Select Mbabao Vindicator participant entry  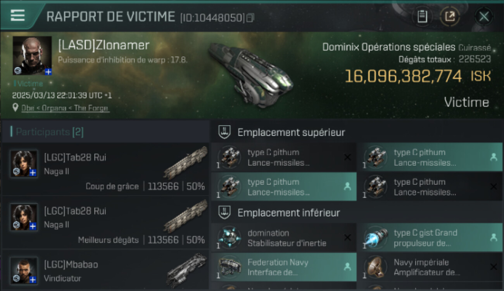(x=105, y=270)
